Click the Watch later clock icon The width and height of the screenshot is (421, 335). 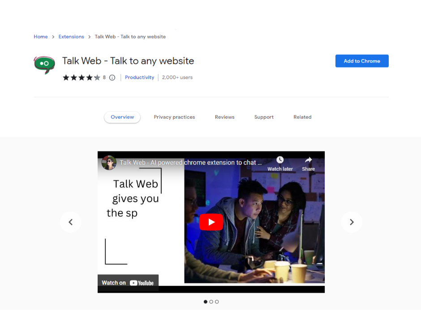[x=280, y=160]
